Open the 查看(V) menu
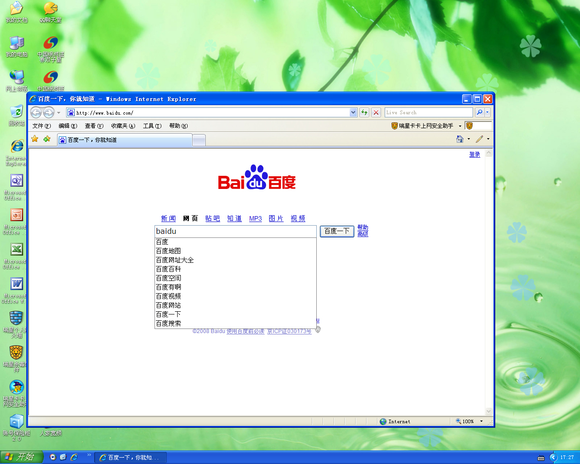 pyautogui.click(x=94, y=126)
